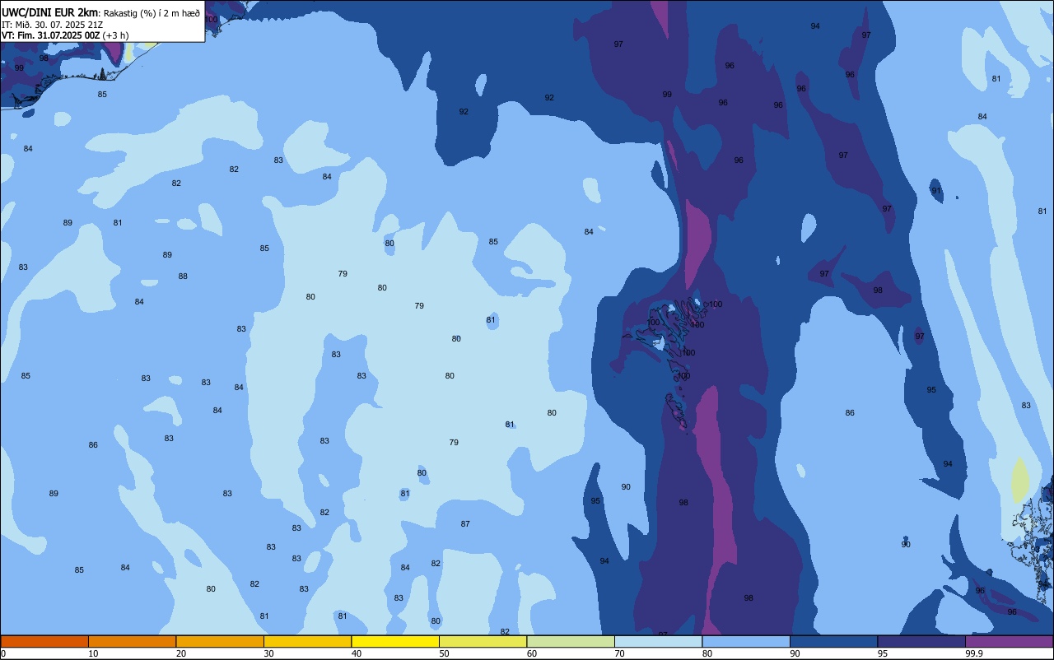Click the 90–95 dark blue legend swatch
Screen dimensions: 1054x660
[x=833, y=641]
